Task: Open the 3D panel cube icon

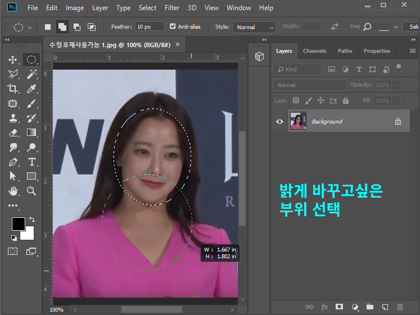Action: (x=259, y=56)
